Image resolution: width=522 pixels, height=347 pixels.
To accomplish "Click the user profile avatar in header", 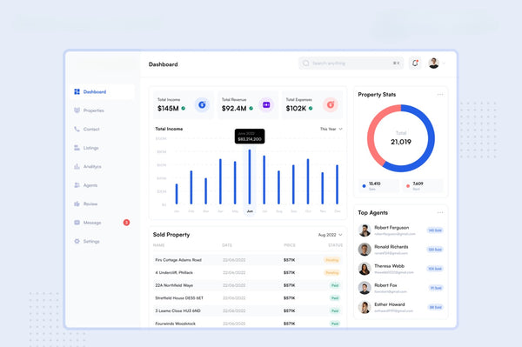I will tap(434, 63).
